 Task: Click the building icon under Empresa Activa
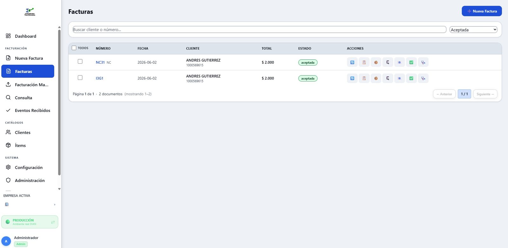click(7, 205)
